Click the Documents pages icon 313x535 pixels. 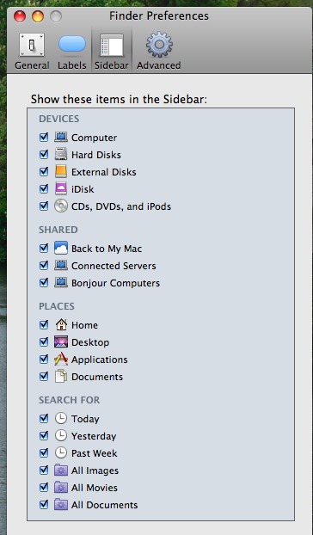pyautogui.click(x=61, y=377)
